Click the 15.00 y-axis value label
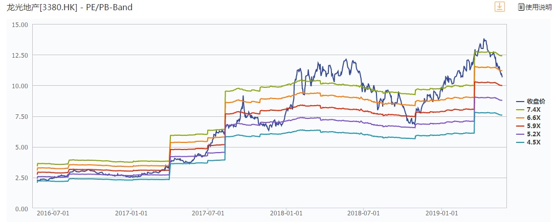This screenshot has height=222, width=555. tap(20, 24)
